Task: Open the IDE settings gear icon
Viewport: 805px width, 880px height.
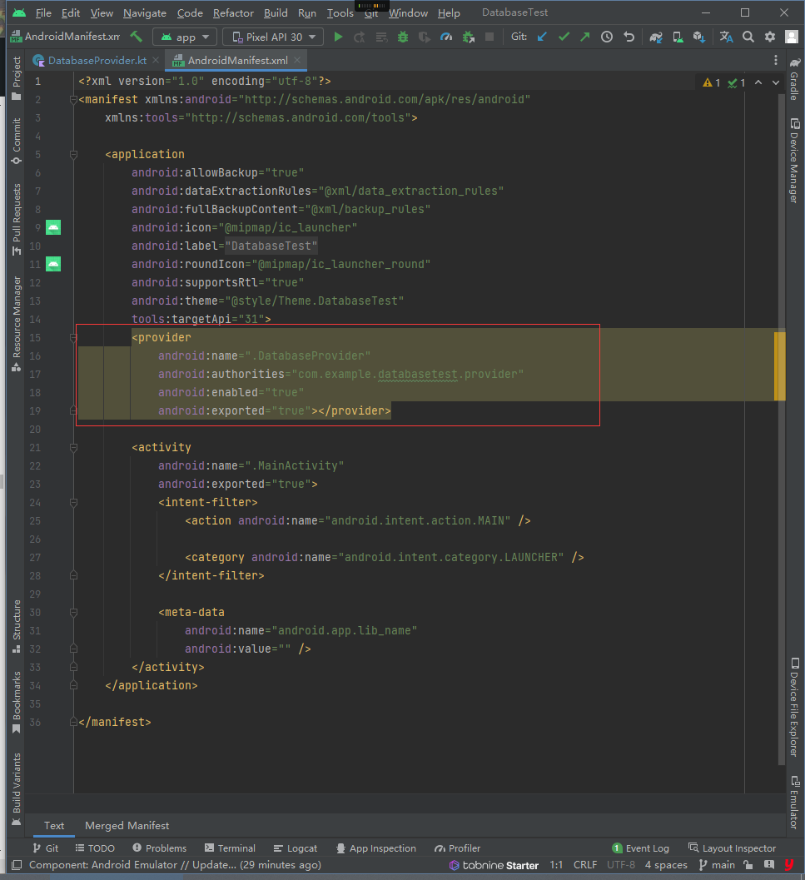Action: click(x=769, y=37)
